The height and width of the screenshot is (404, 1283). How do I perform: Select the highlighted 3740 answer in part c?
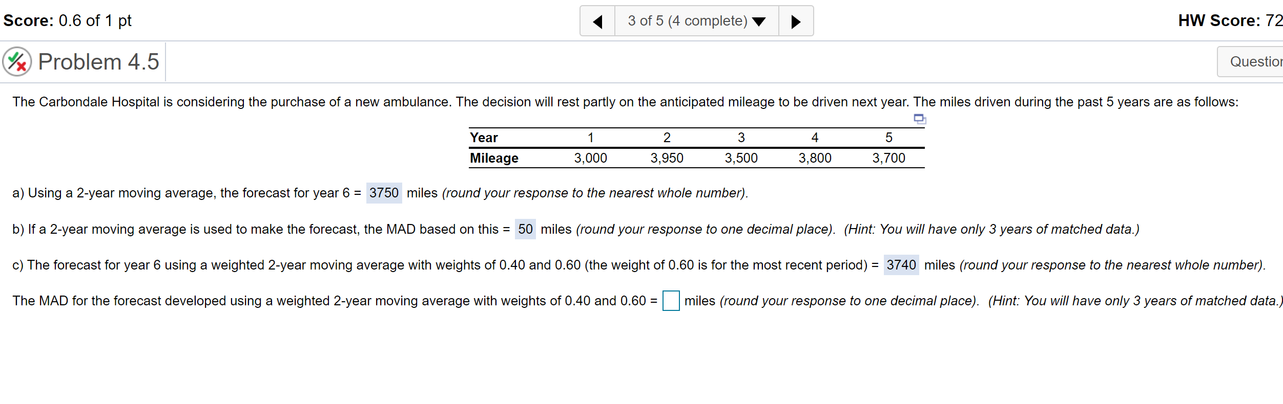tap(901, 265)
